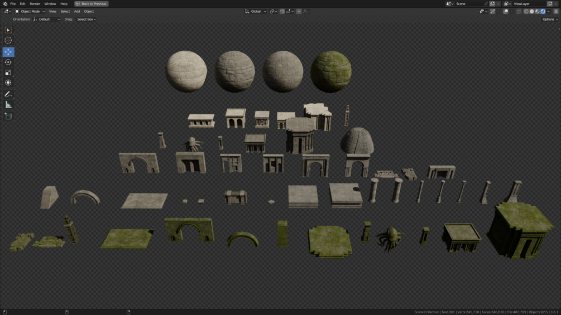Toggle viewport overlays
Screen dimensions: 561x315
506,11
